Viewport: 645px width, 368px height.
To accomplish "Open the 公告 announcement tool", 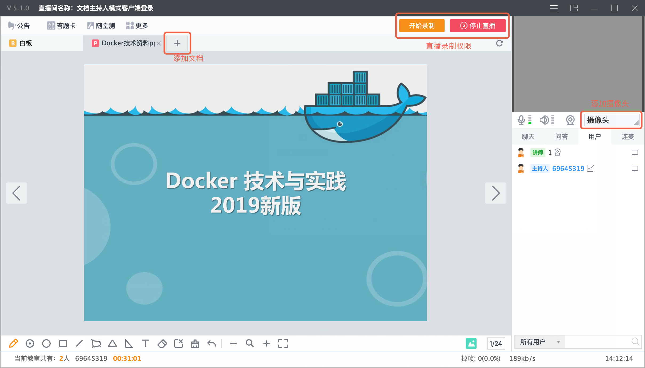I will pos(19,26).
